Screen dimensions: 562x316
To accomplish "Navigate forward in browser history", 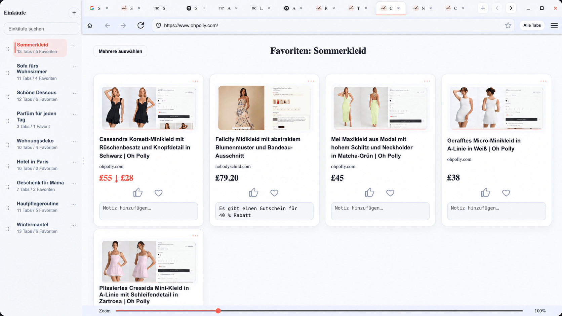I will click(123, 26).
